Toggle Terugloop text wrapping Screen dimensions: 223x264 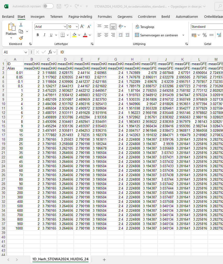(145, 27)
